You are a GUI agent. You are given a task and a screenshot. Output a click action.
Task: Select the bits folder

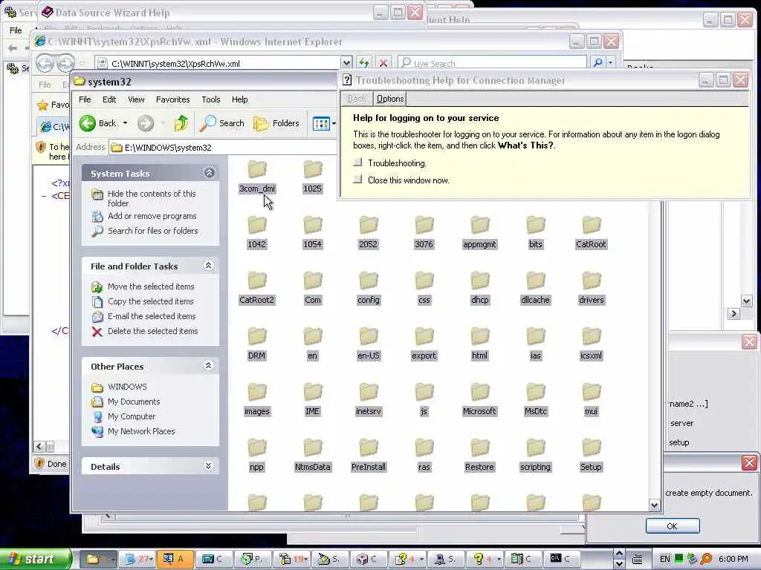click(x=535, y=233)
